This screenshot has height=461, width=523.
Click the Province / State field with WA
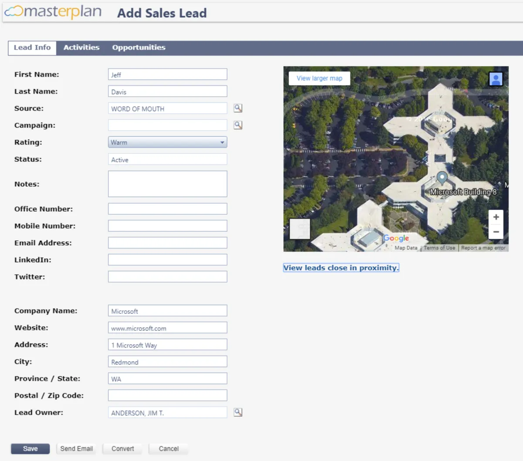[167, 379]
